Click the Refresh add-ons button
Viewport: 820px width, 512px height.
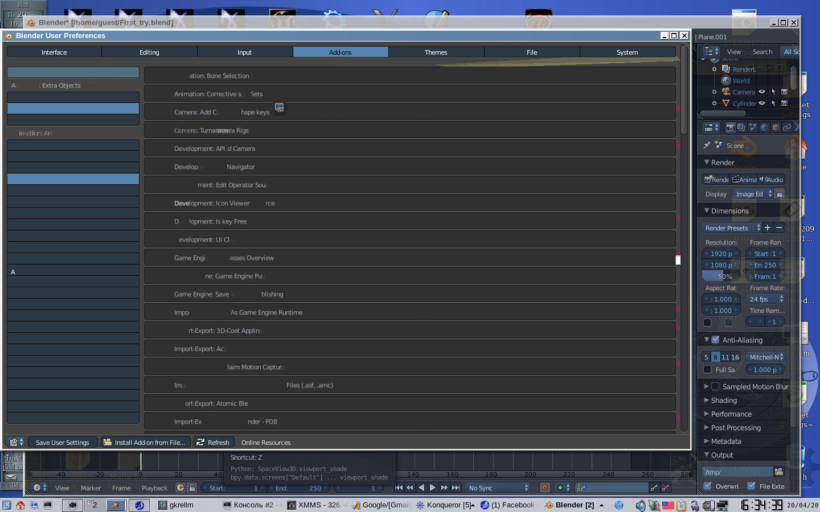214,442
